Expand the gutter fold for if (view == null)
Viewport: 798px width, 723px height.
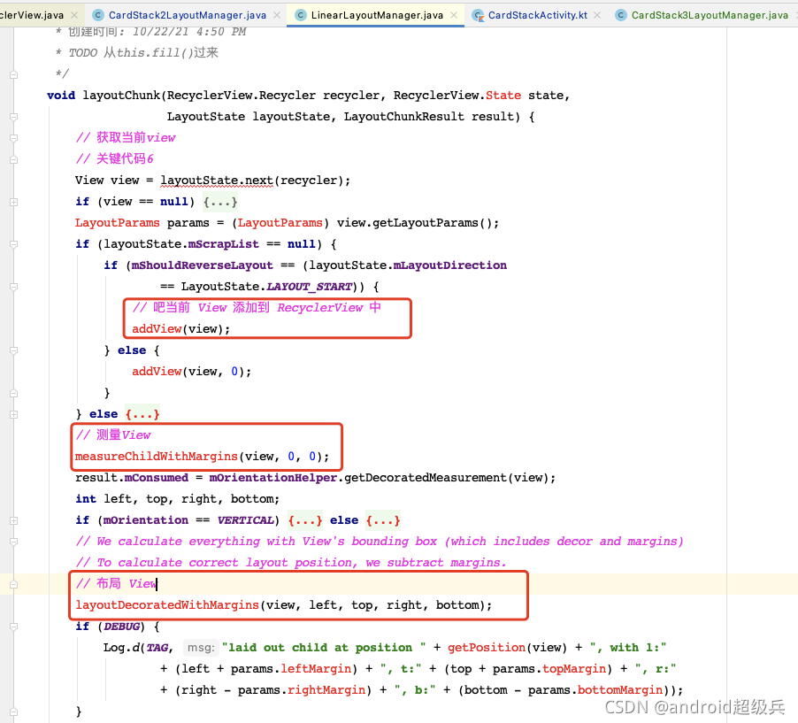click(14, 202)
